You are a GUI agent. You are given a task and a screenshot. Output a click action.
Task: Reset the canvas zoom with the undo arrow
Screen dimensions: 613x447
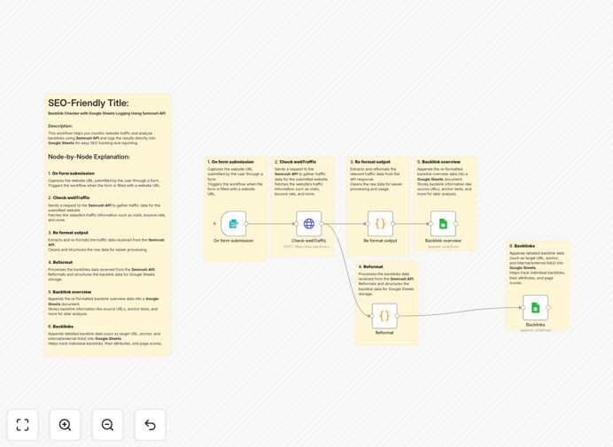pyautogui.click(x=150, y=425)
